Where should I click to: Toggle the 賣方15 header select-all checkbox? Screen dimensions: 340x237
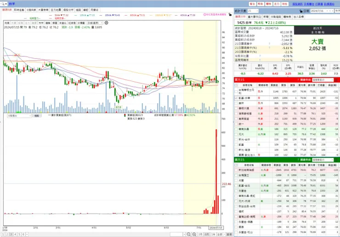(236, 165)
